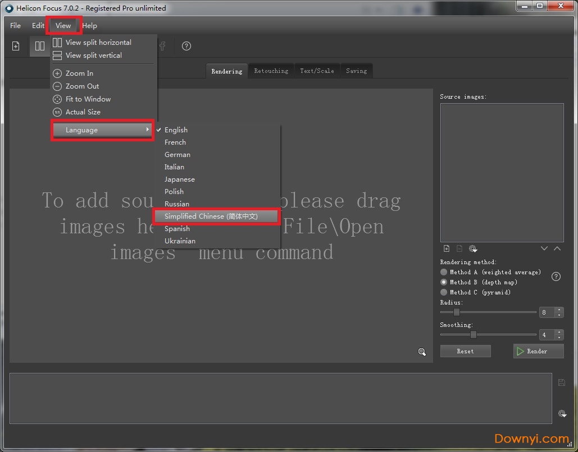The width and height of the screenshot is (578, 452).
Task: Click the Reset button
Action: tap(465, 351)
